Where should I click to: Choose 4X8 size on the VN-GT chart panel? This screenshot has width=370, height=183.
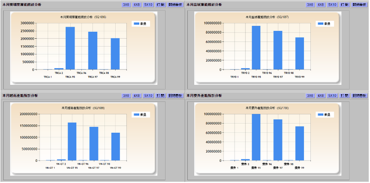(x=136, y=96)
